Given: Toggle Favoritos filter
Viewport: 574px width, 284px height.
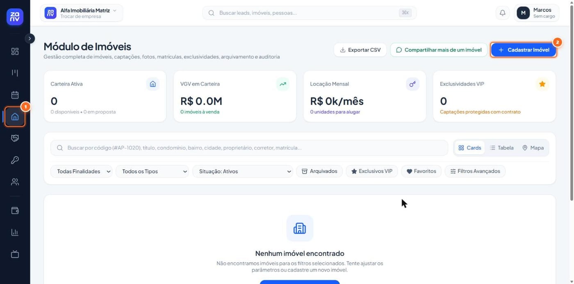Looking at the screenshot, I should tap(421, 171).
